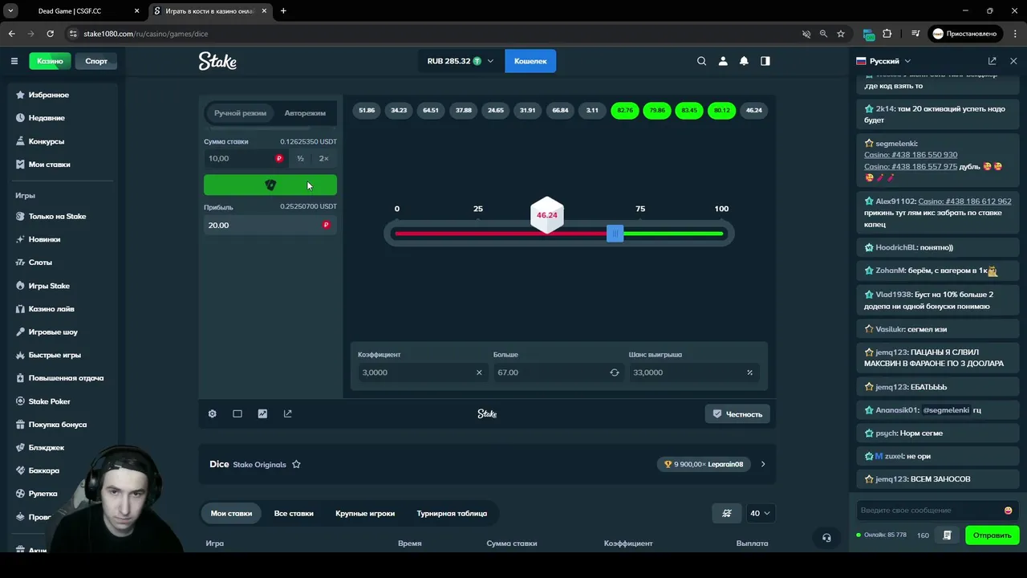Open chat rules document icon
The height and width of the screenshot is (578, 1027).
tap(948, 535)
